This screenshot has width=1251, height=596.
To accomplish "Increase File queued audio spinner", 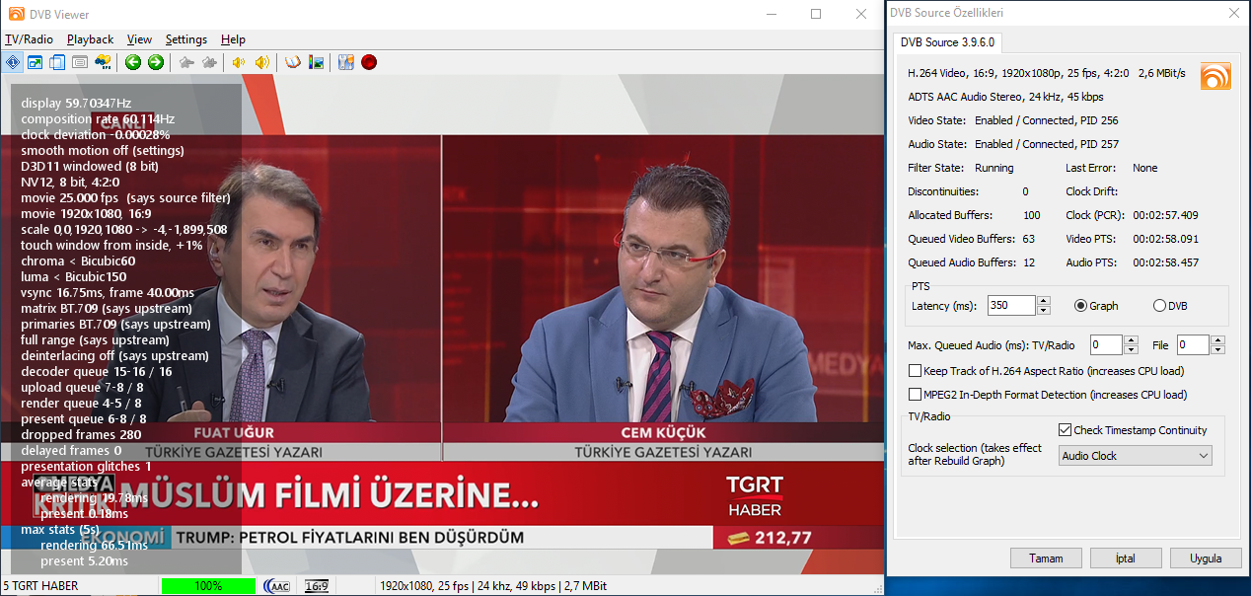I will tap(1217, 340).
